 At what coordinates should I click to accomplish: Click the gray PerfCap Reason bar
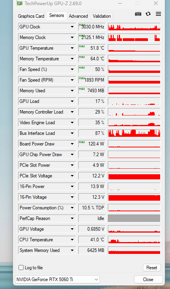134,218
